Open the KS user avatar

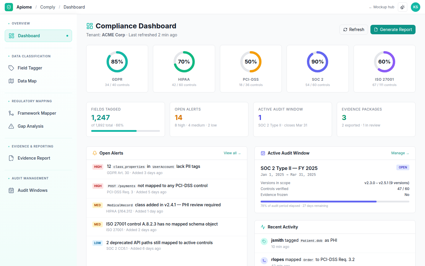pyautogui.click(x=416, y=7)
